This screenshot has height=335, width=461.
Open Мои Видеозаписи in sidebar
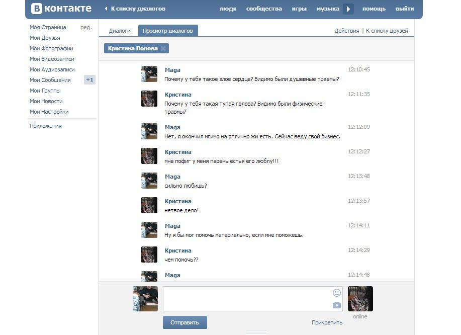pyautogui.click(x=52, y=59)
